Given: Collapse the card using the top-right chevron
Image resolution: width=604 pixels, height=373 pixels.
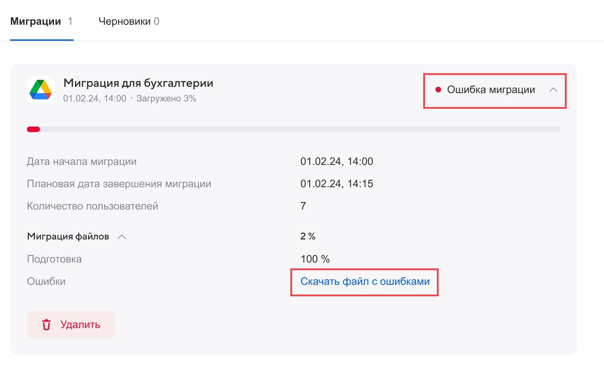Looking at the screenshot, I should click(x=553, y=90).
